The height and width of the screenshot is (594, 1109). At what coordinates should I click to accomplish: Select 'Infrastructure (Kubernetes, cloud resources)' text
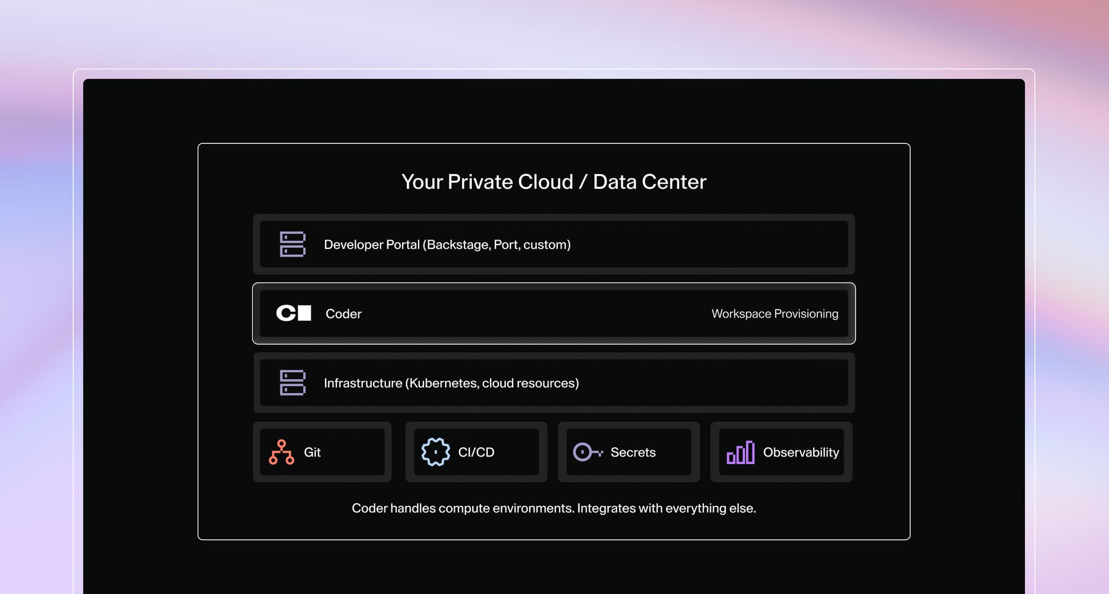(451, 383)
